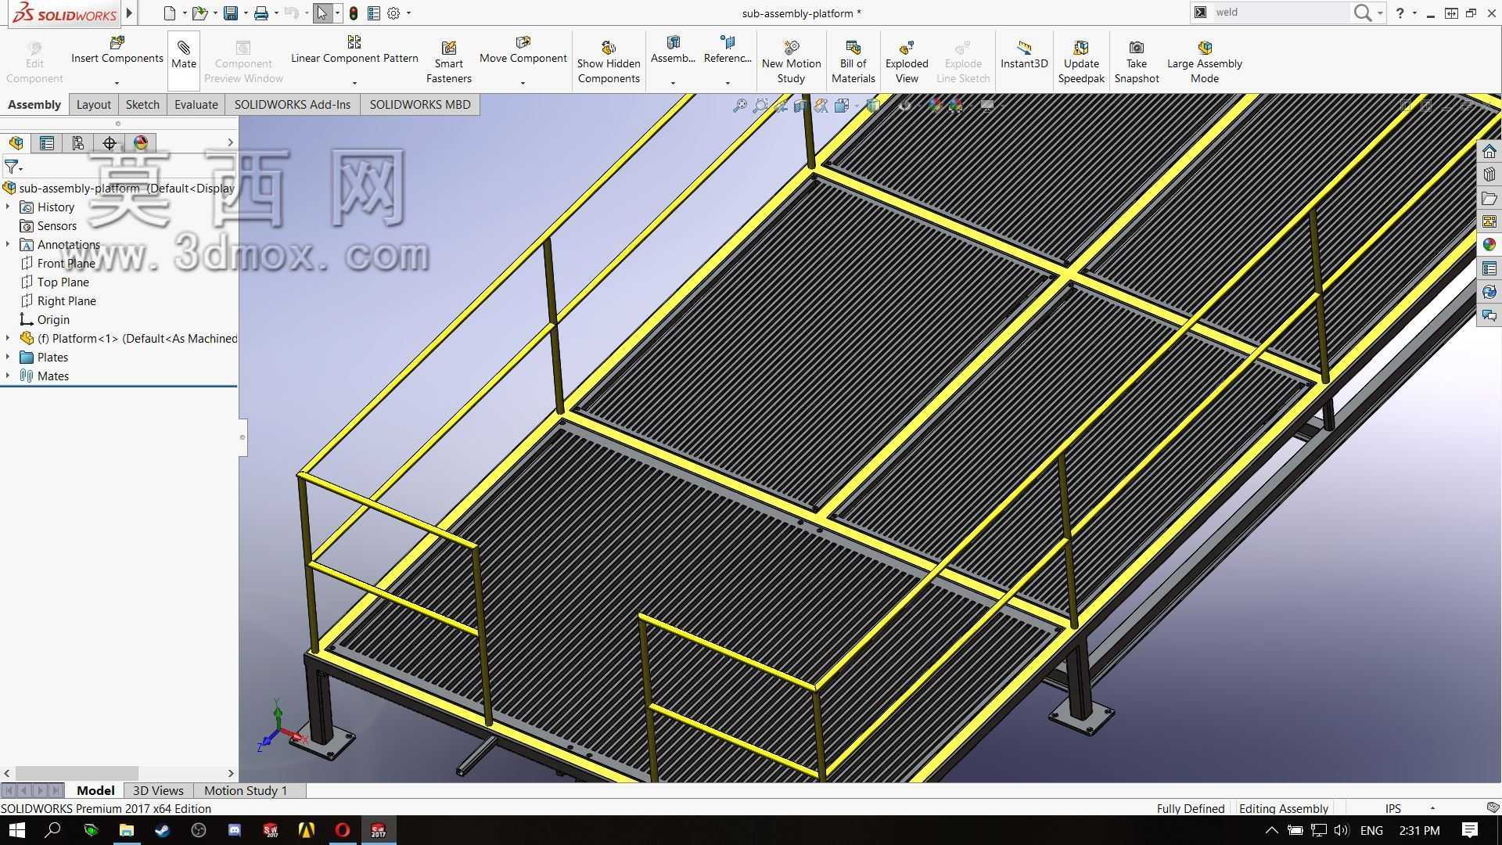The image size is (1502, 845).
Task: Expand the Mates folder node
Action: pyautogui.click(x=8, y=376)
